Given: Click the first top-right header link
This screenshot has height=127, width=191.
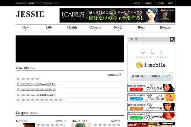Looking at the screenshot, I should coord(137,3).
